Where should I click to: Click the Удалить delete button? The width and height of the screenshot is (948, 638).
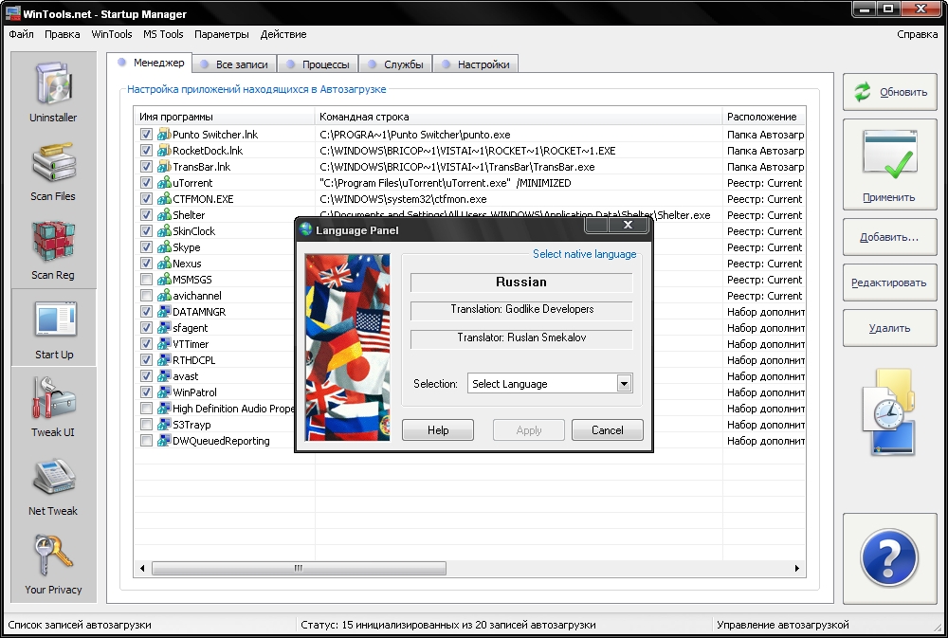click(890, 328)
